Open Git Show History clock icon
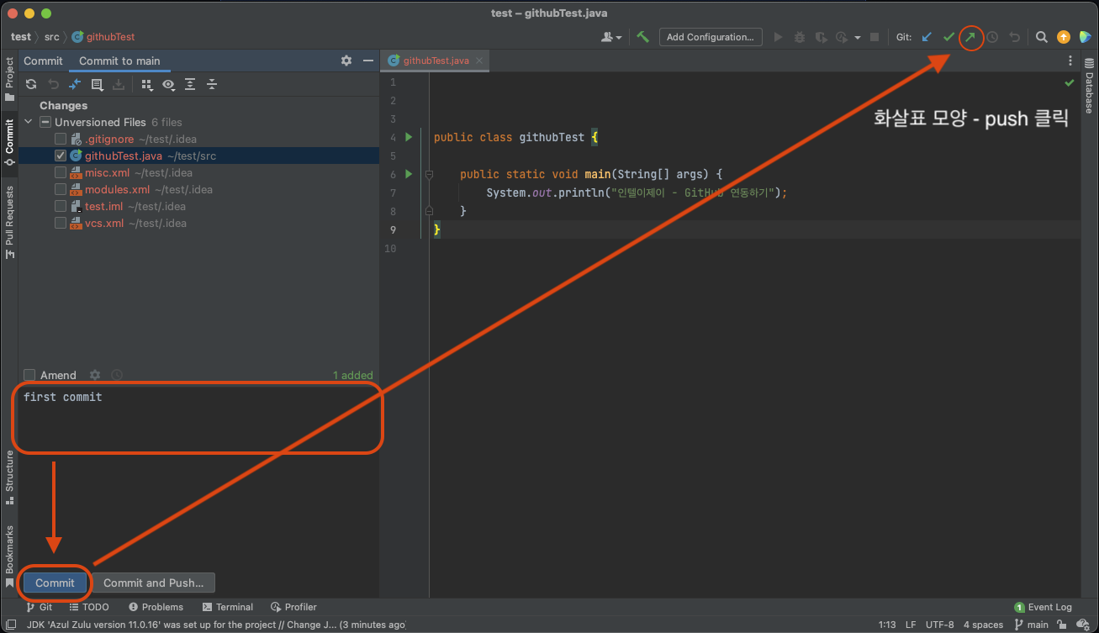1099x633 pixels. tap(993, 37)
